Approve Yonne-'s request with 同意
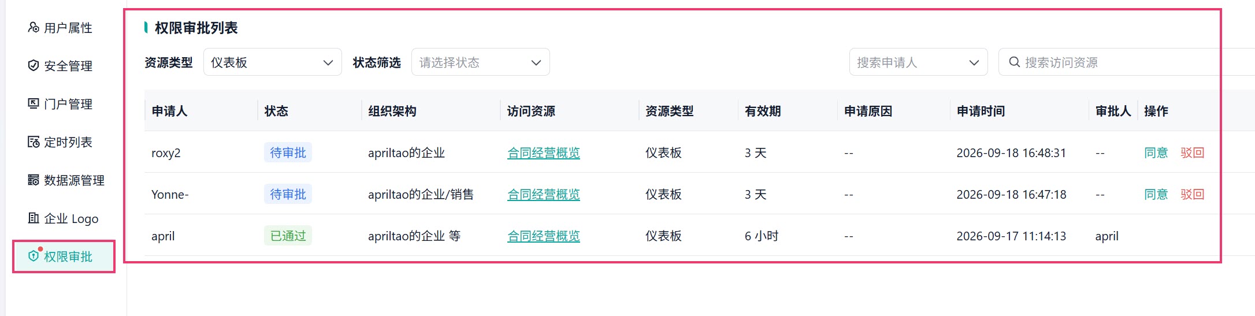 (x=1156, y=195)
